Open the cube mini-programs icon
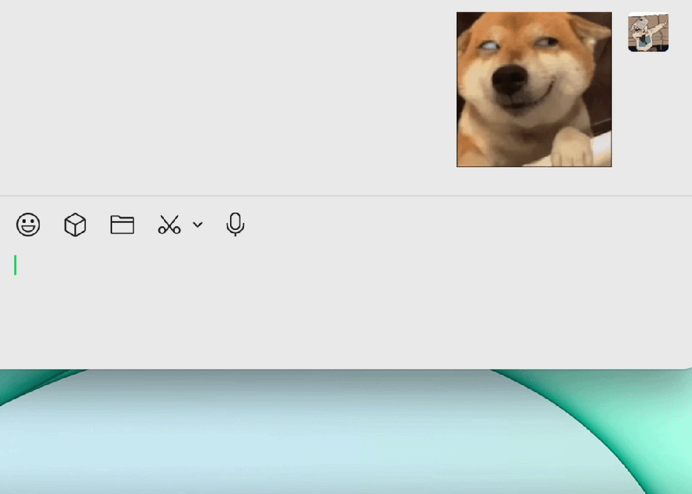The width and height of the screenshot is (692, 494). (75, 225)
